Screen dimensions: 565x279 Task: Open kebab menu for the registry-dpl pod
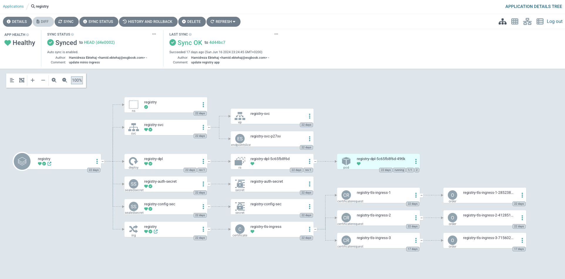point(416,162)
